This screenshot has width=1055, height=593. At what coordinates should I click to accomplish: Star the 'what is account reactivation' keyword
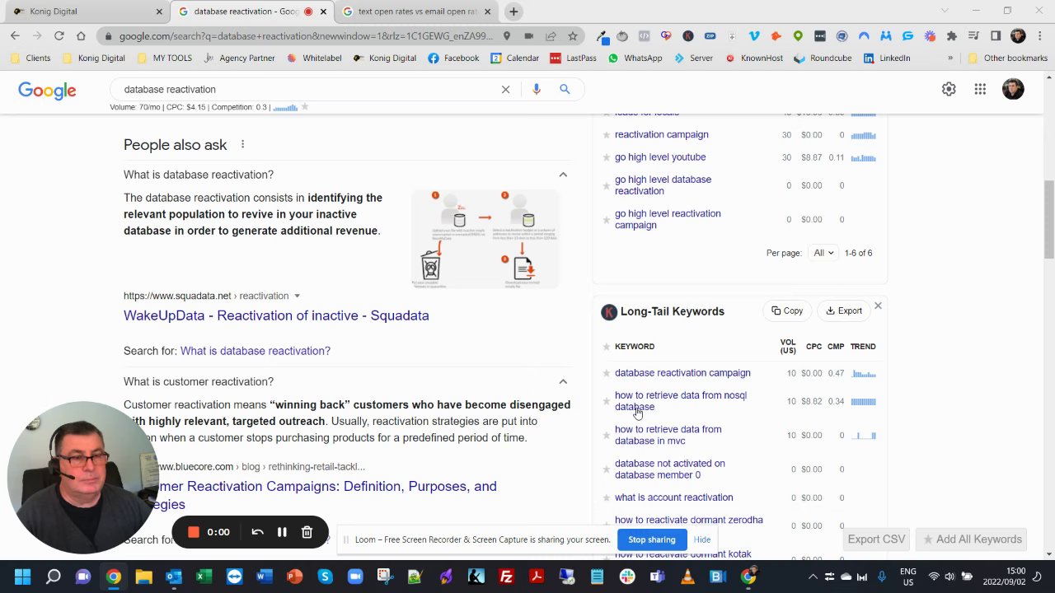point(607,497)
